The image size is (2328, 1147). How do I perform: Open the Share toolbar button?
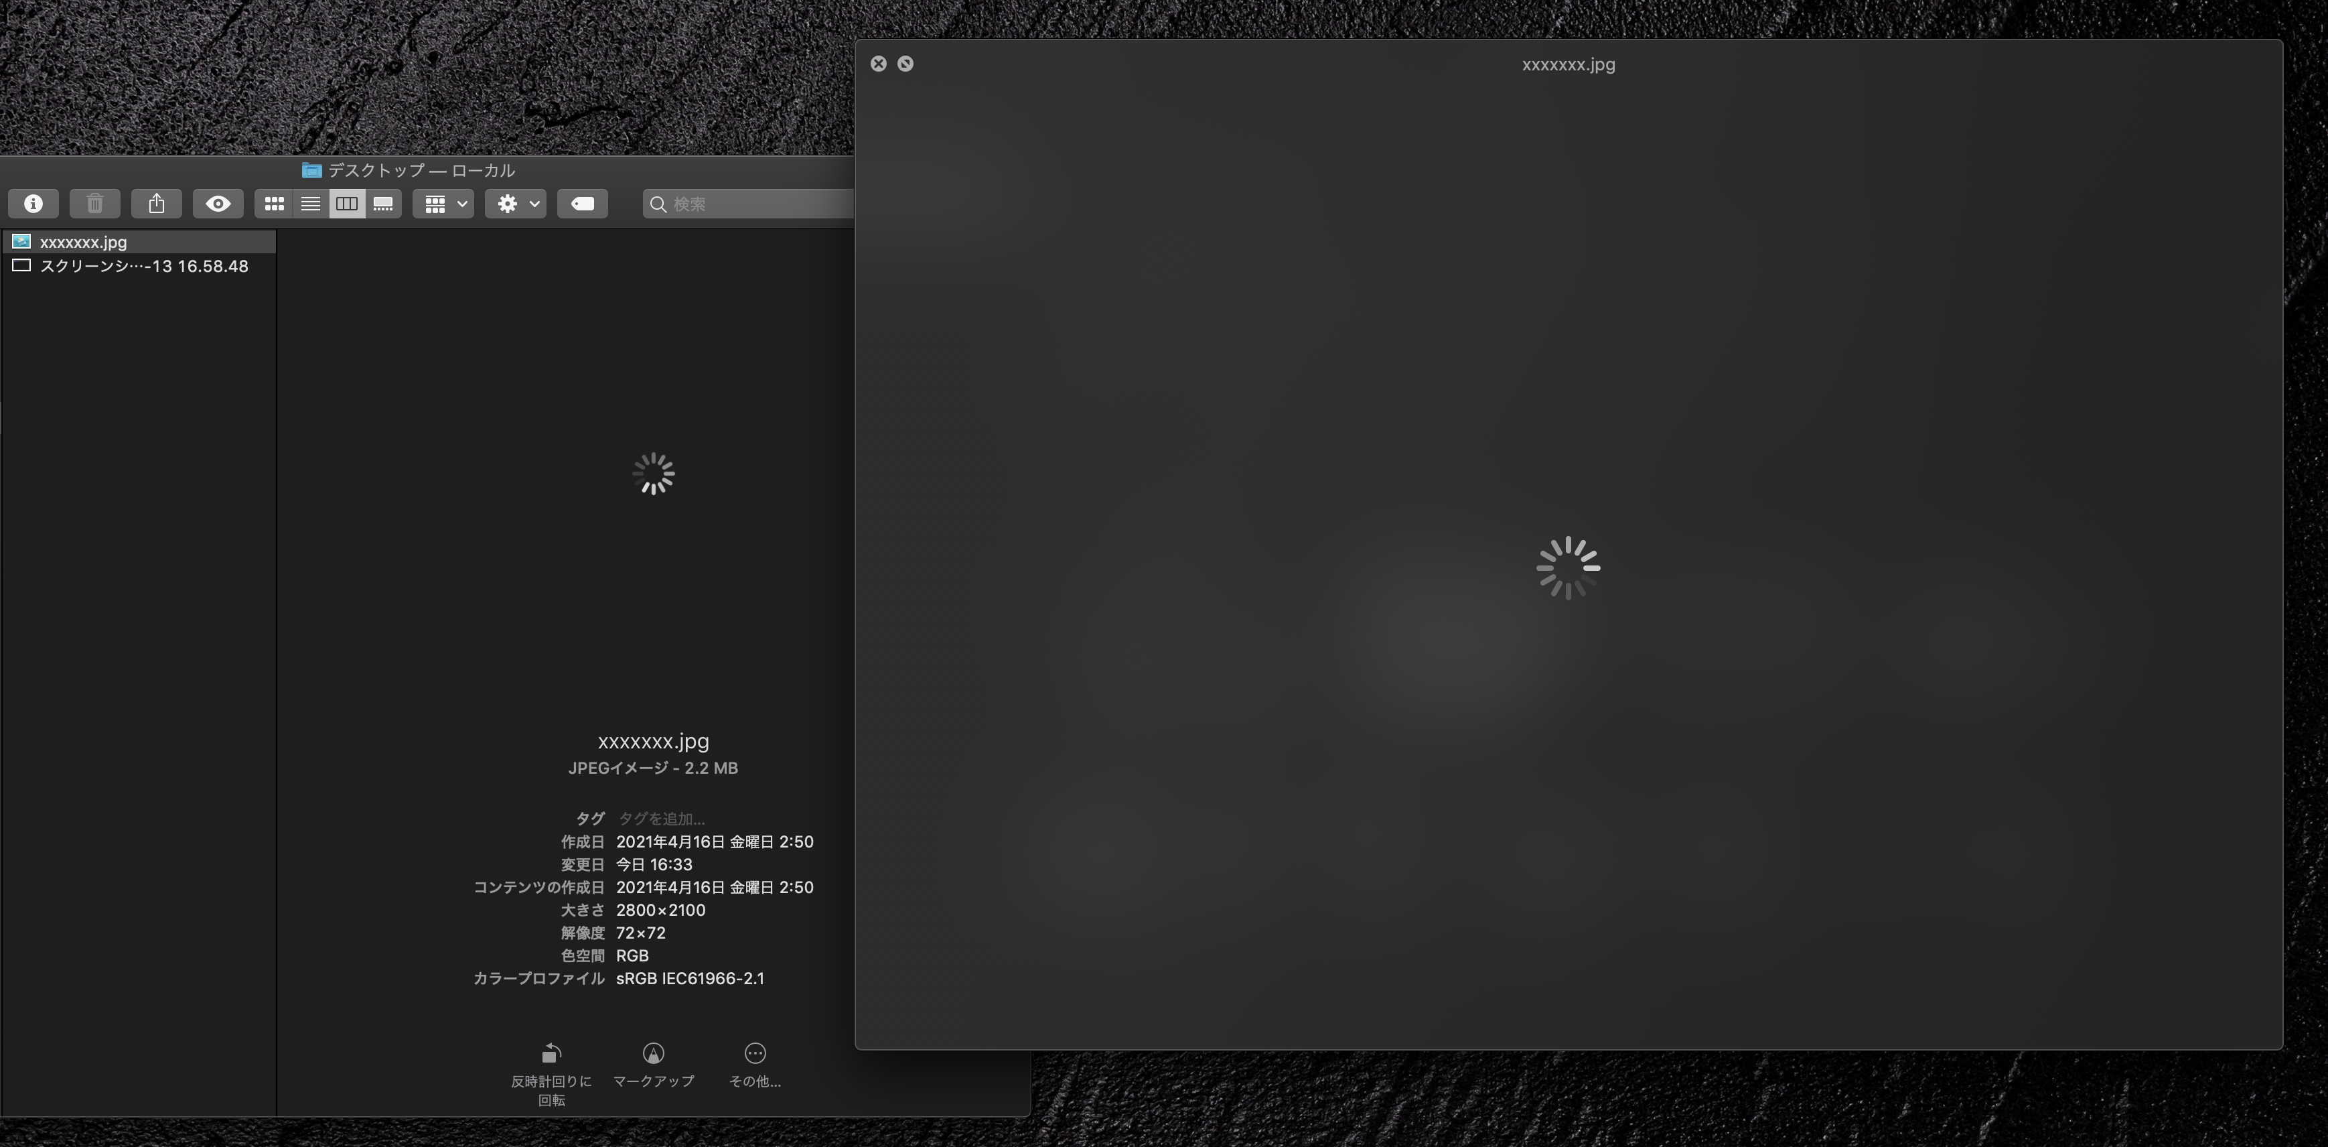pos(156,204)
